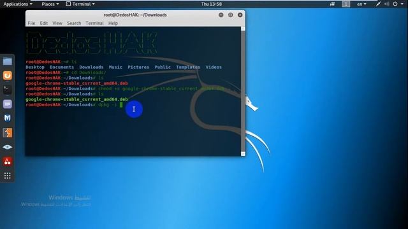This screenshot has height=229, width=408.
Task: Open the Applications menu
Action: coord(18,4)
